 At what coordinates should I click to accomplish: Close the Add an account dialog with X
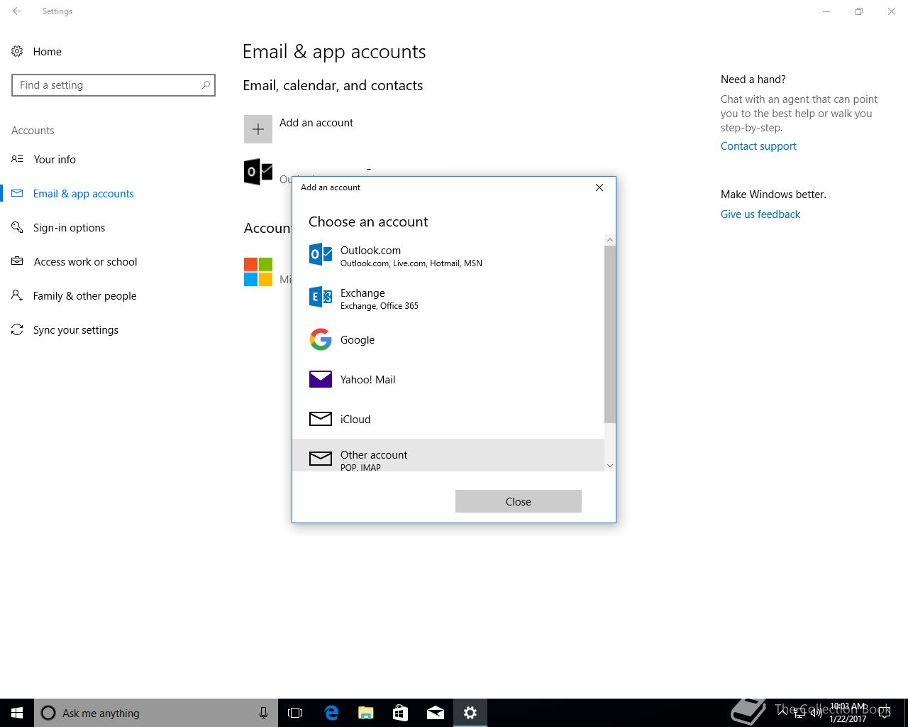(x=599, y=187)
